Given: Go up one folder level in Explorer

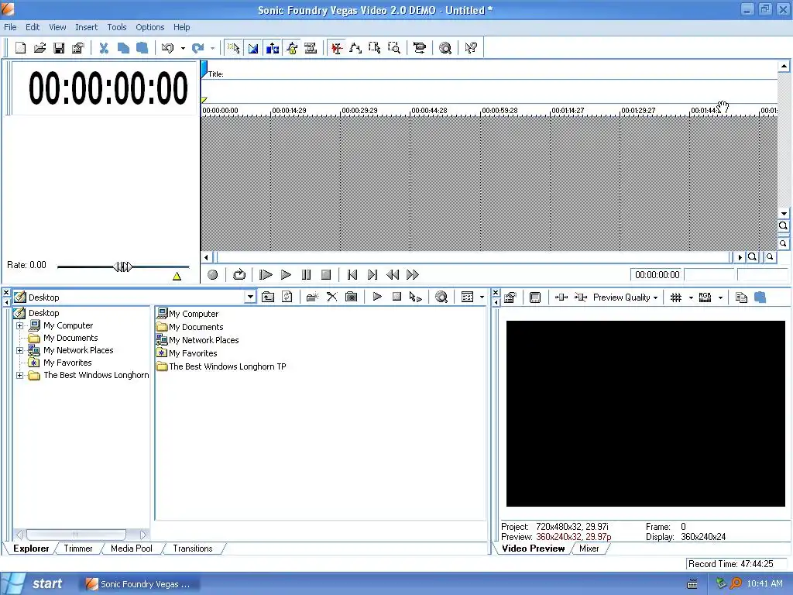Looking at the screenshot, I should coord(268,297).
